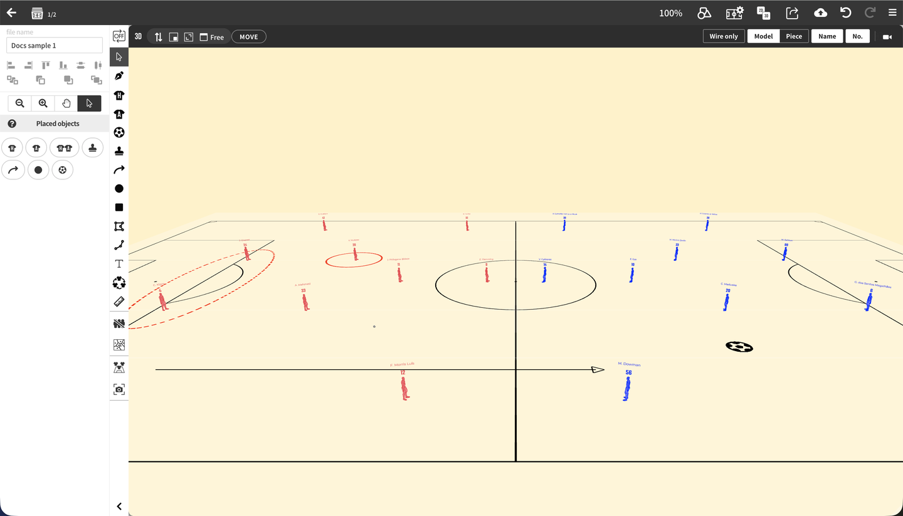Switch to Piece display mode
The width and height of the screenshot is (903, 516).
794,36
